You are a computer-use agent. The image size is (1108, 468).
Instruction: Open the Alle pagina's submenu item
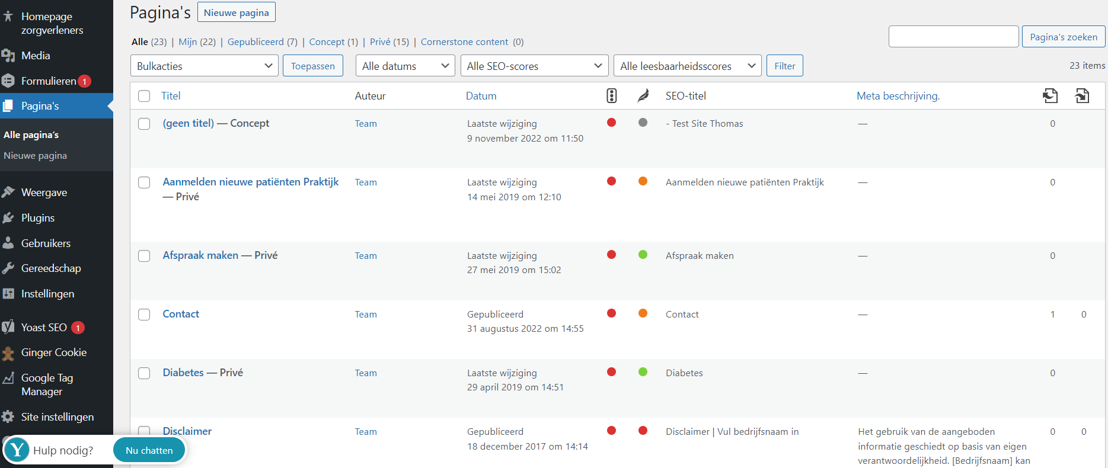click(x=31, y=135)
